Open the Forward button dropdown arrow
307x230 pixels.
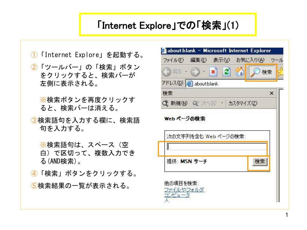(204, 72)
